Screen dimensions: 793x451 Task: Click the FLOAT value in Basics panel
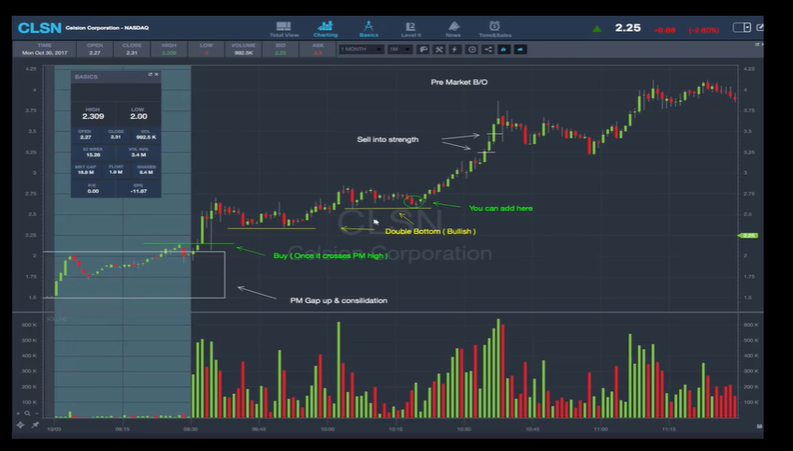(116, 172)
